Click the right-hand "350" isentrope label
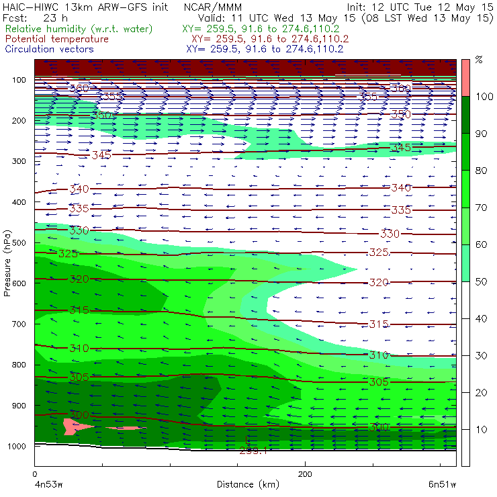 click(401, 114)
